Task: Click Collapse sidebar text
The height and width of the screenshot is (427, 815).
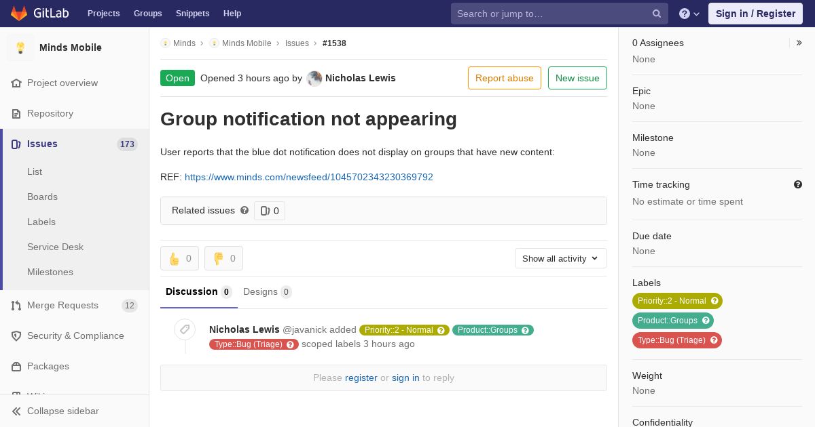Action: click(x=63, y=411)
